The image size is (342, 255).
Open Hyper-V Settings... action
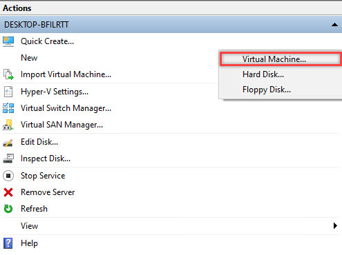pyautogui.click(x=55, y=92)
